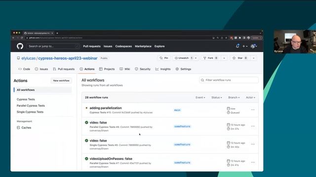Go to Pull requests in top navigation
Viewport: 316px width, 177px height.
pos(92,46)
